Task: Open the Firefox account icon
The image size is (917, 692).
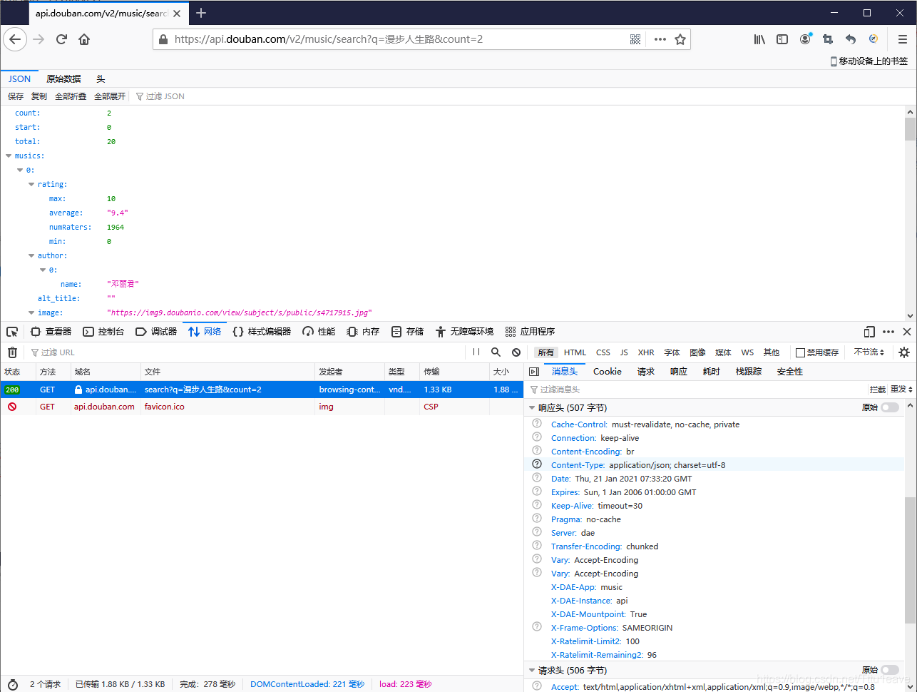Action: point(805,39)
